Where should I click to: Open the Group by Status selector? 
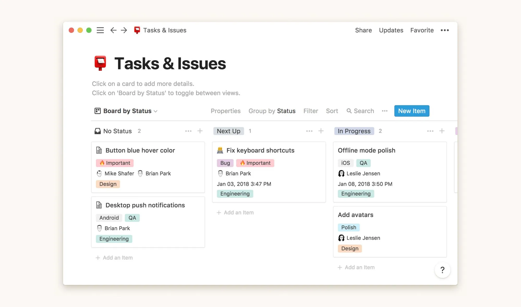pos(272,111)
